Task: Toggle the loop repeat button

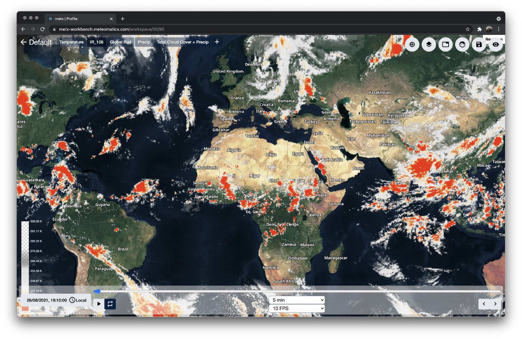Action: [x=110, y=304]
